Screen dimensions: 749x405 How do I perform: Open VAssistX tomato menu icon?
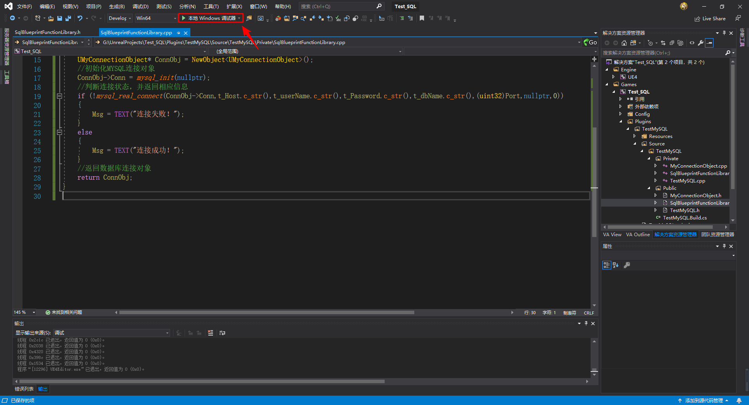(278, 18)
